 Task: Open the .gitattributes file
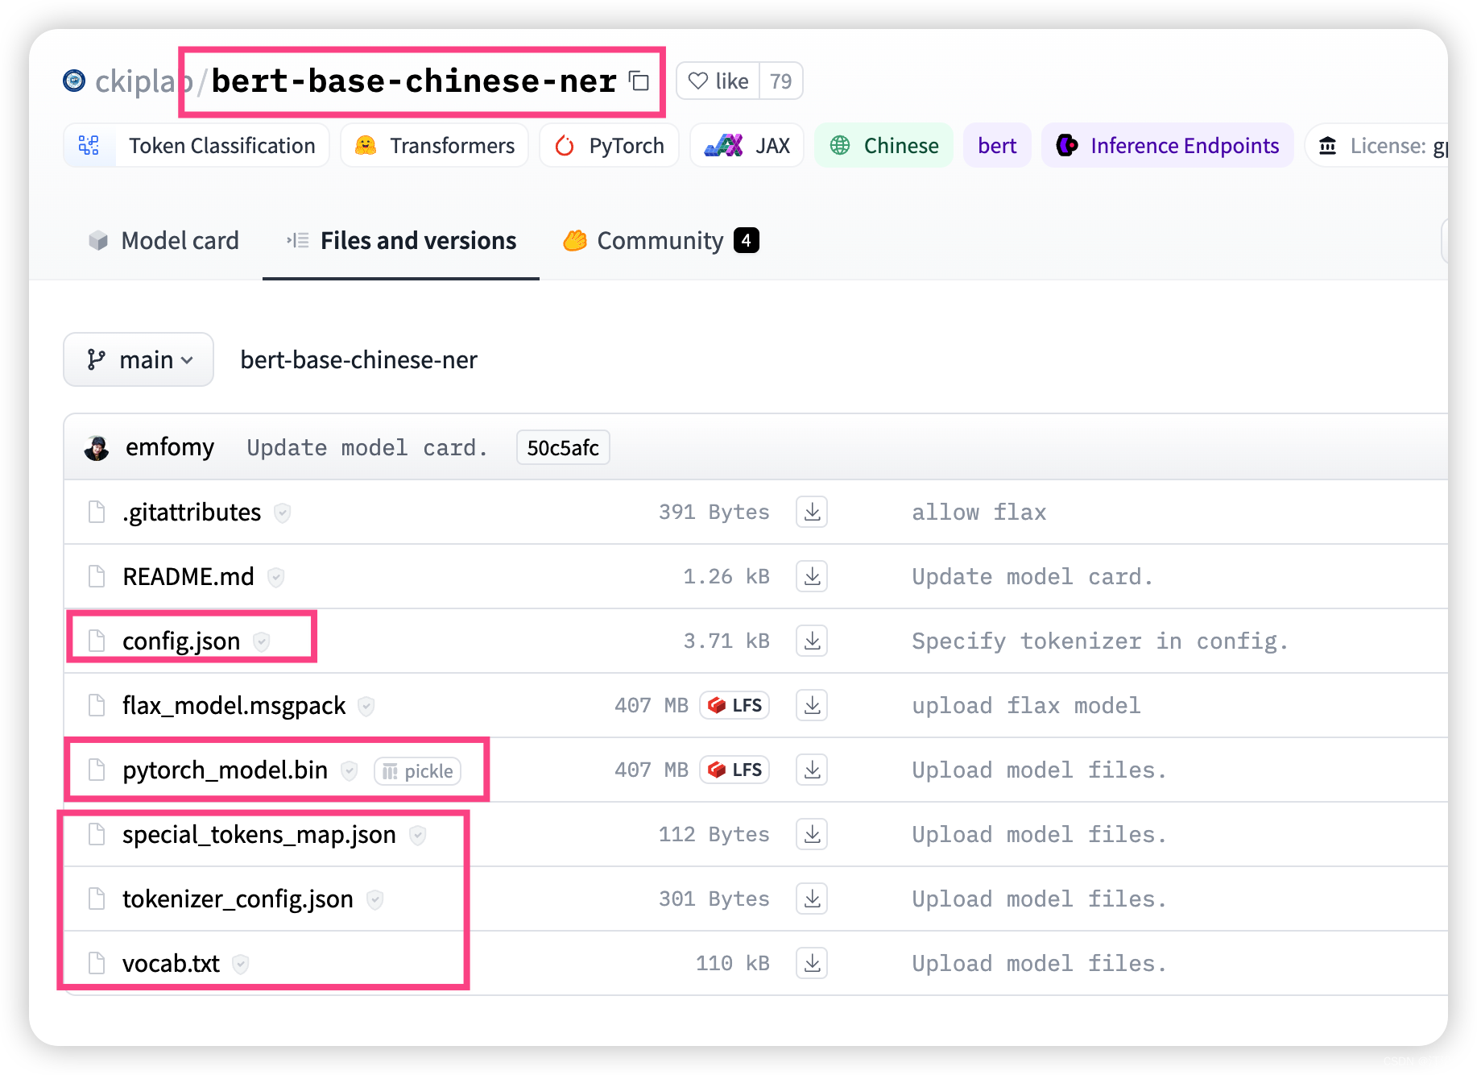pos(192,512)
